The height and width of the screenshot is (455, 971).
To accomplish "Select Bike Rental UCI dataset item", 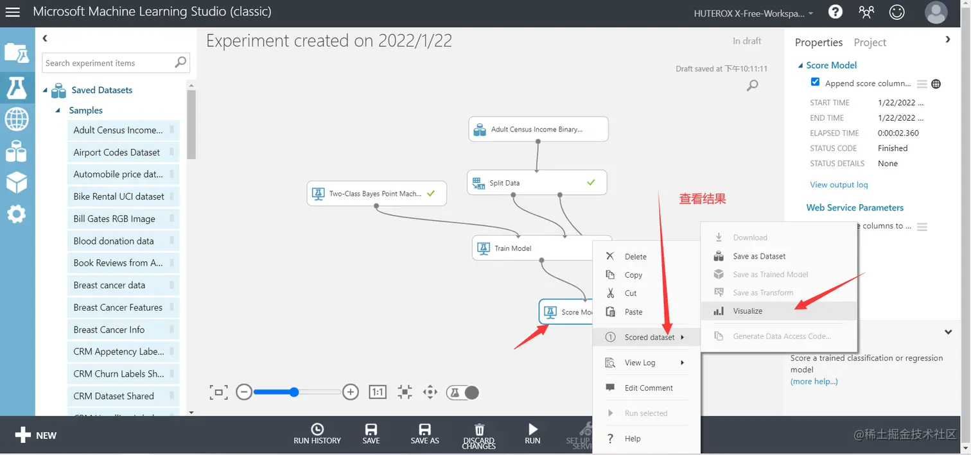I will click(x=123, y=196).
